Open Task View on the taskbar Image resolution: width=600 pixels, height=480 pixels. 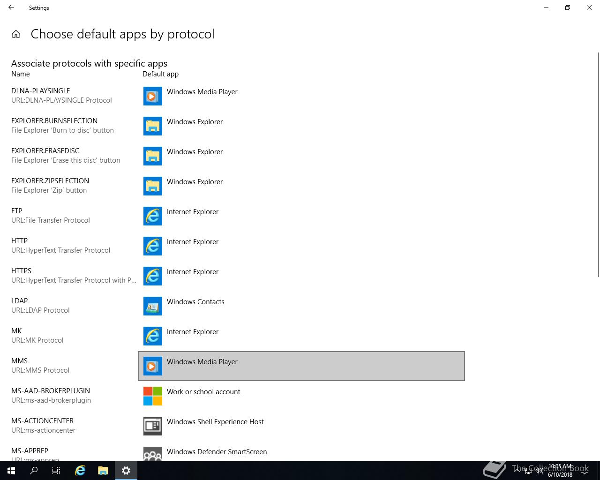(56, 471)
